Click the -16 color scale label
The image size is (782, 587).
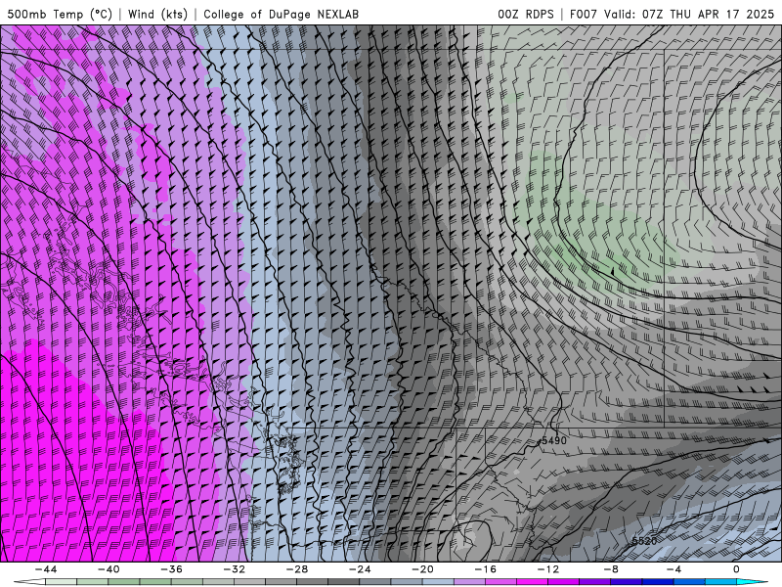point(485,569)
